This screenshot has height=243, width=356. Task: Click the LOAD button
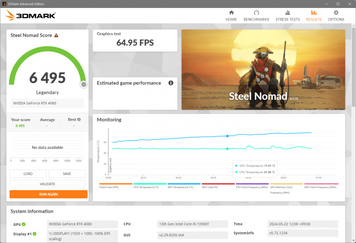click(x=28, y=174)
